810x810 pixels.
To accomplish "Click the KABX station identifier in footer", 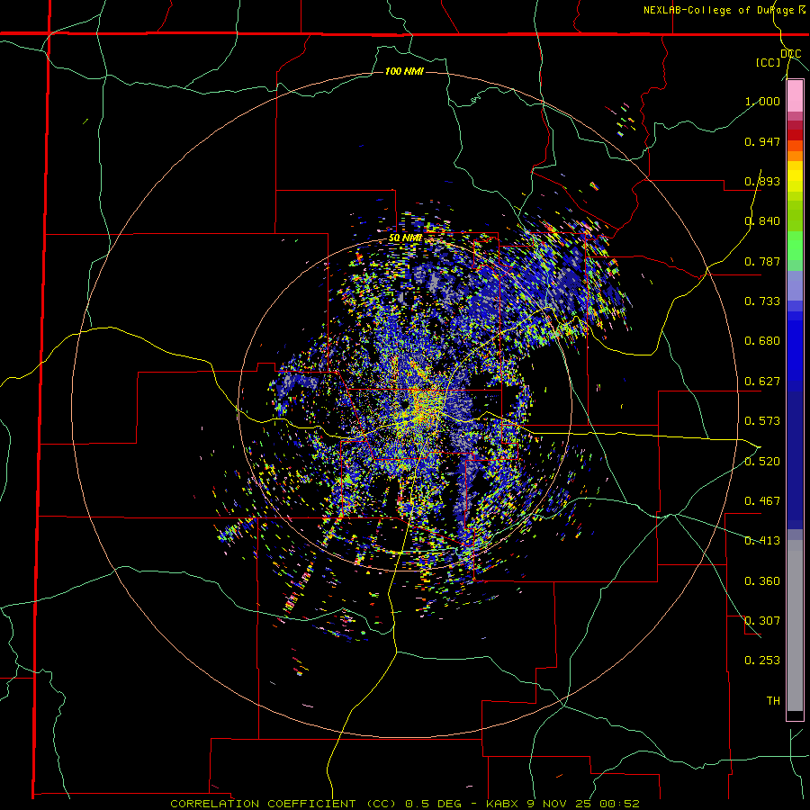I will click(503, 804).
